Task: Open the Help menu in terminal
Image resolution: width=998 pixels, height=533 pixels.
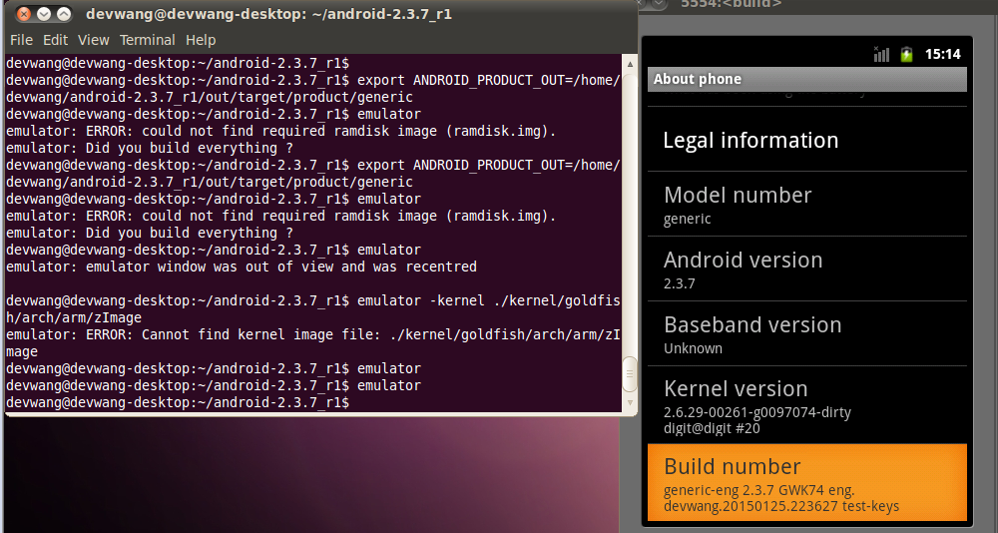Action: pyautogui.click(x=201, y=40)
